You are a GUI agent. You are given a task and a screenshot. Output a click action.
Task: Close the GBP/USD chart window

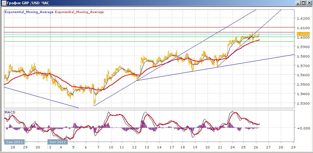(x=309, y=3)
